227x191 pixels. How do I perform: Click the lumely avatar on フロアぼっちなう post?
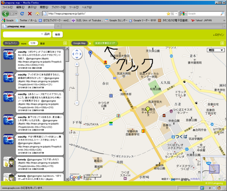(9, 162)
